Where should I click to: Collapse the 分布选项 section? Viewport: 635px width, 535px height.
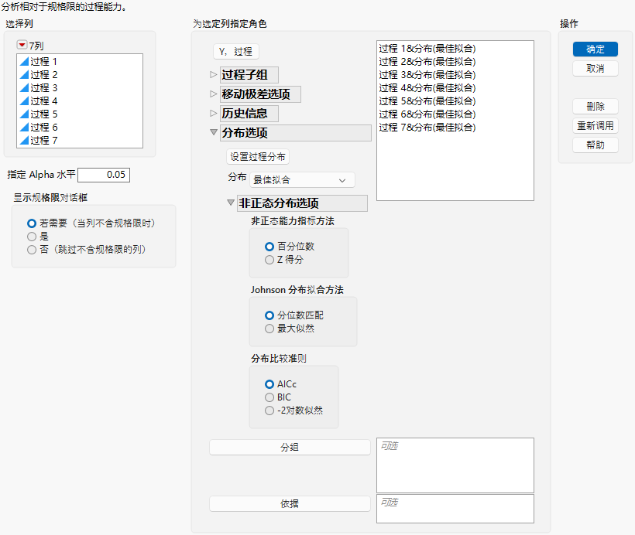point(214,132)
